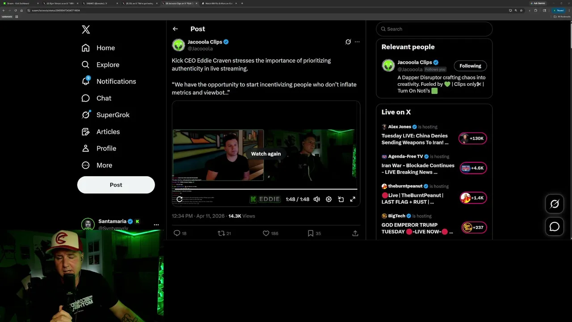Open BigTech God Emperor Trump live stream

417,228
